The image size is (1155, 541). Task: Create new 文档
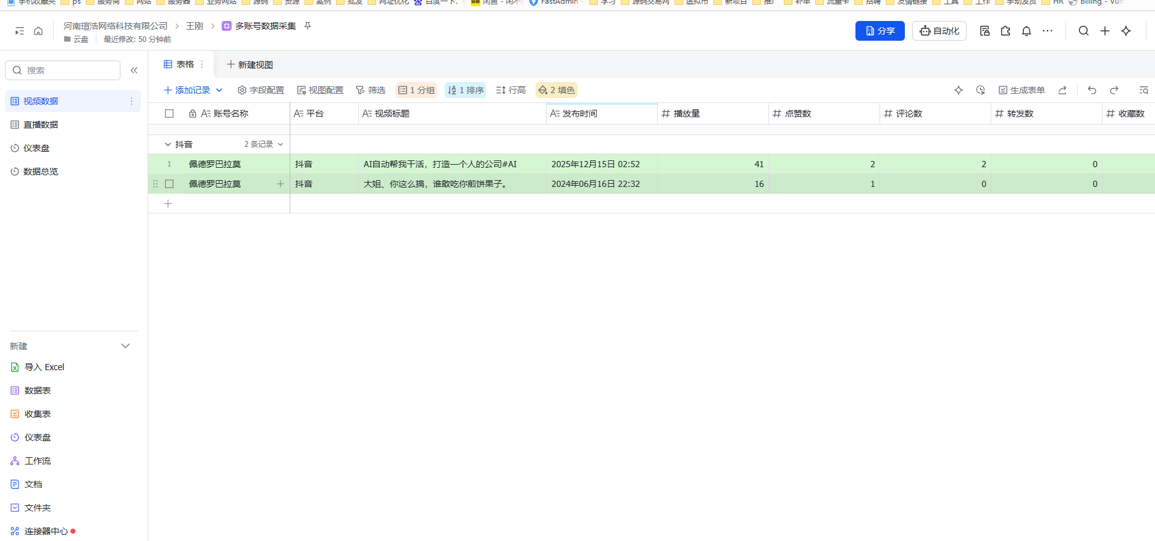click(x=27, y=484)
